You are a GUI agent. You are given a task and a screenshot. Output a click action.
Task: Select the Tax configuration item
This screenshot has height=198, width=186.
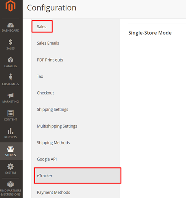tap(40, 76)
